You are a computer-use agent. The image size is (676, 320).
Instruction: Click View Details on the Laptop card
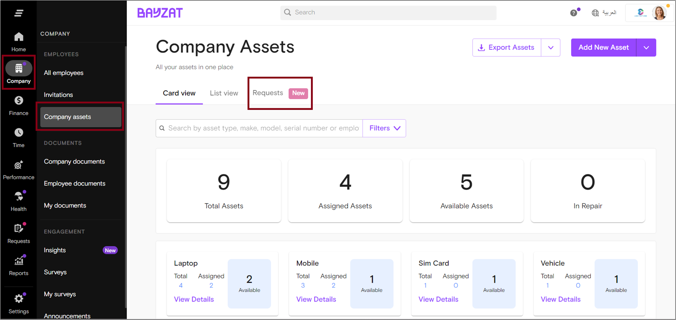coord(194,299)
